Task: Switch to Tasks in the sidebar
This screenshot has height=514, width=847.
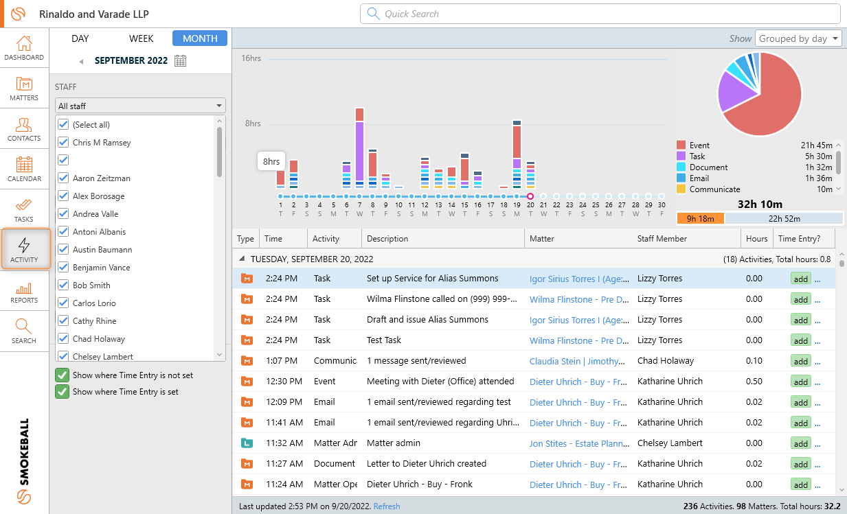Action: coord(24,209)
